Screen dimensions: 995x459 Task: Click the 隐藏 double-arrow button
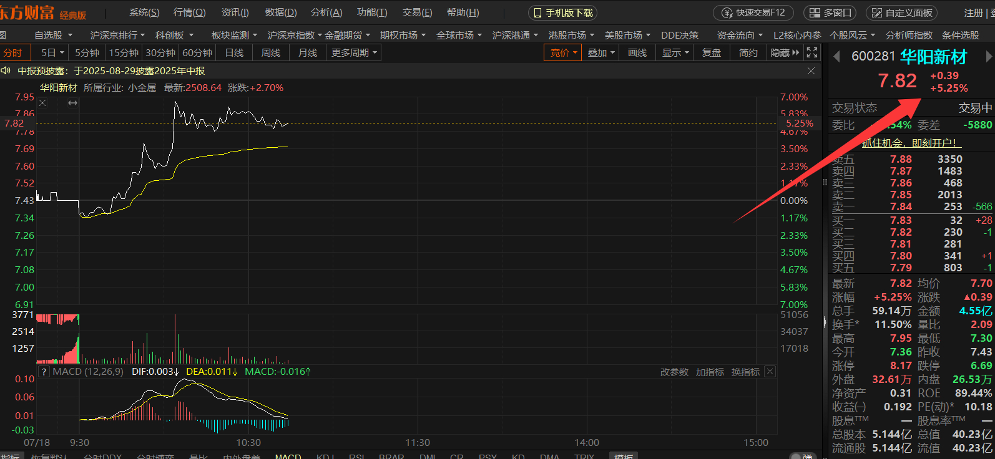pos(785,52)
